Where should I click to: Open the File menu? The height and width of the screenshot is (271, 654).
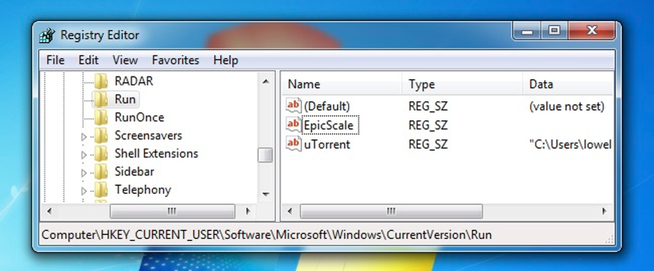coord(55,60)
